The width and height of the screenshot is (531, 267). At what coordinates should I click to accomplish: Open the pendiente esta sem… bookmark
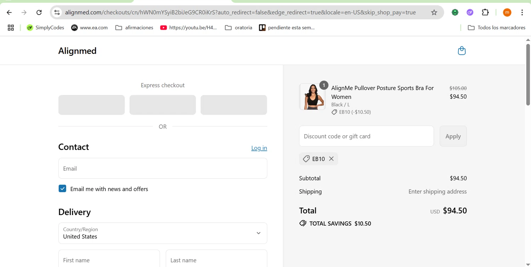pos(287,28)
